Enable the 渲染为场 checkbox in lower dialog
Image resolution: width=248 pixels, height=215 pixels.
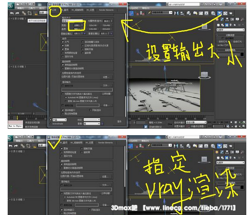pyautogui.click(x=62, y=156)
